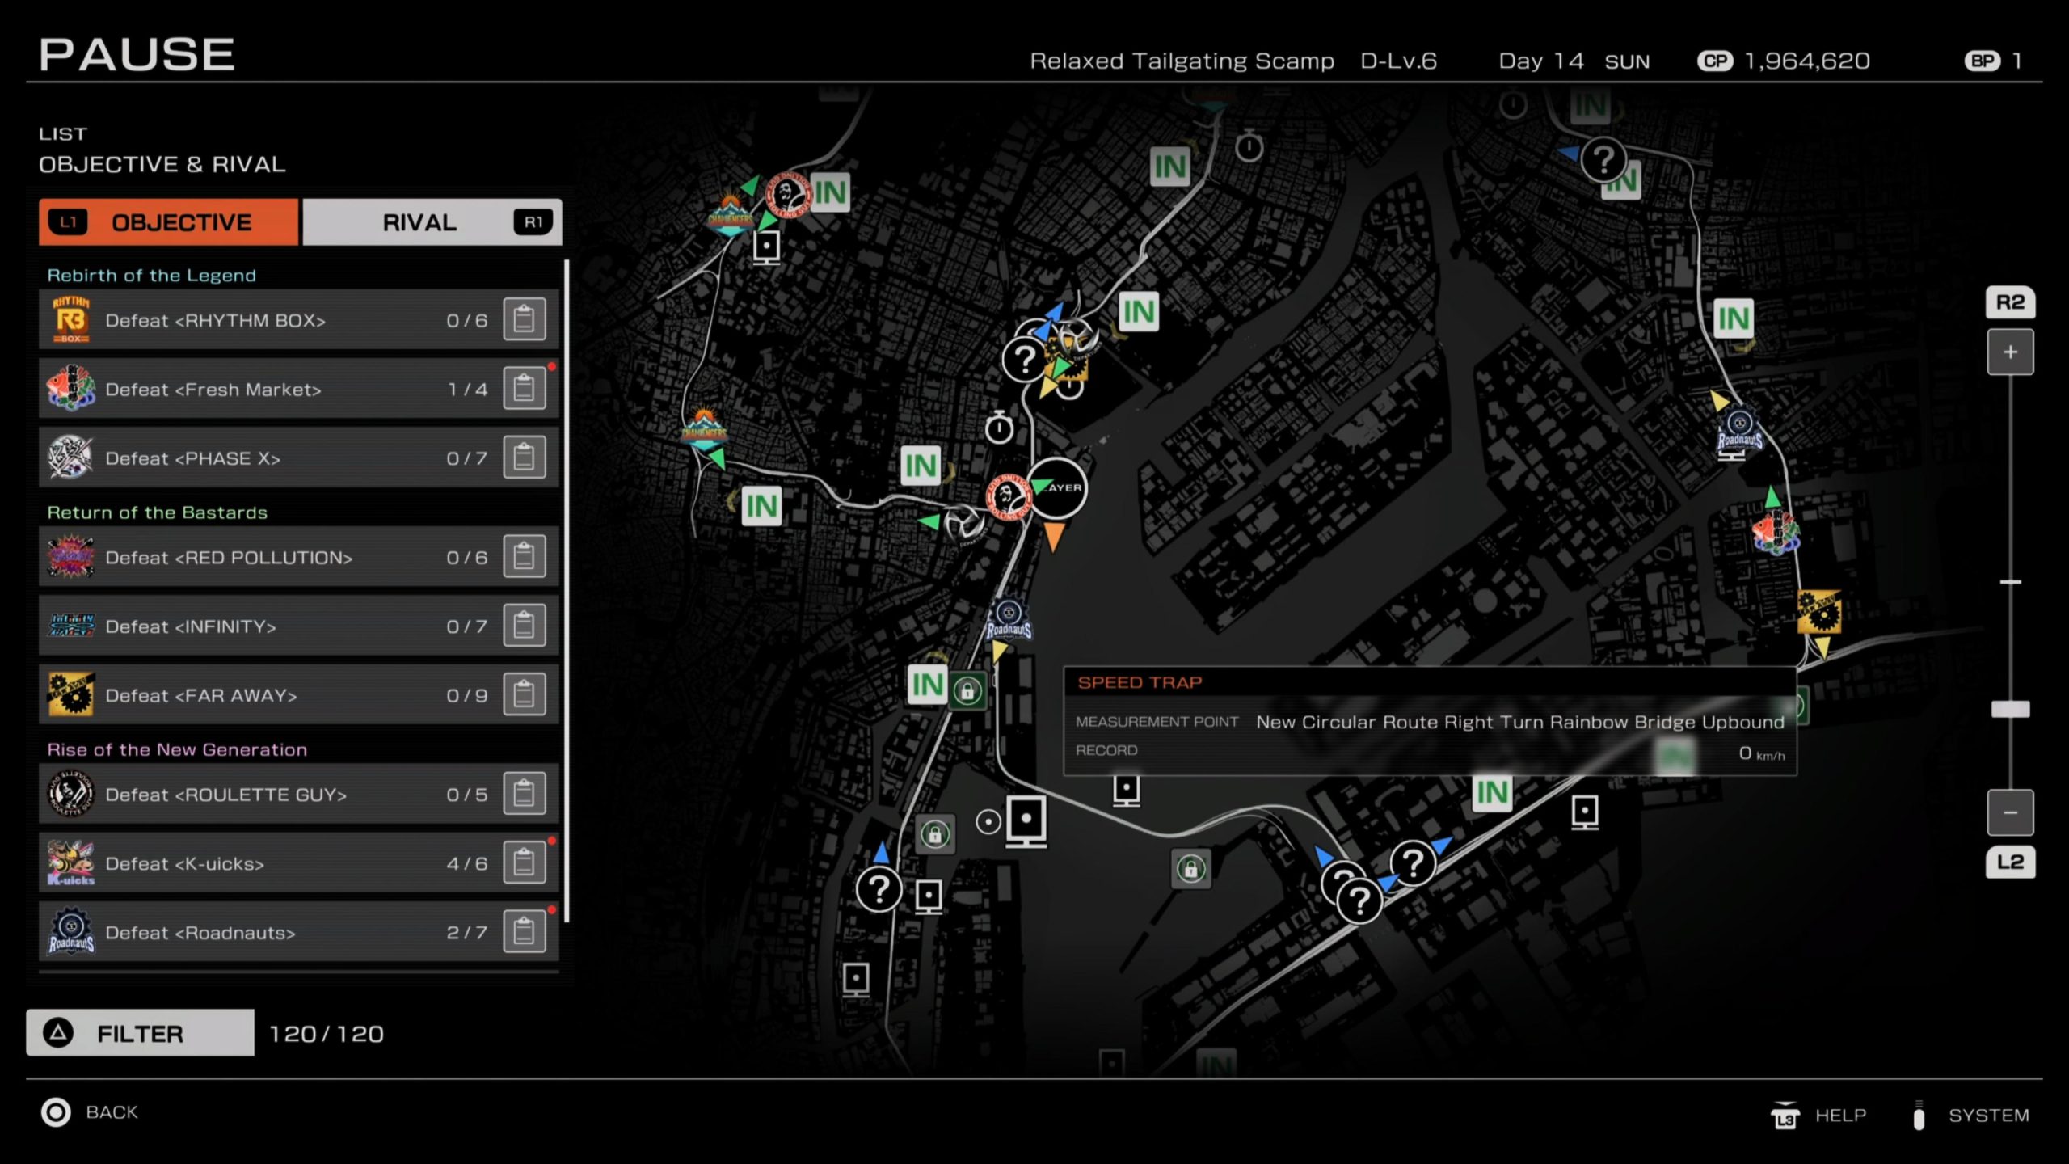Select the Fresh Market fish icon on map

(x=1775, y=533)
